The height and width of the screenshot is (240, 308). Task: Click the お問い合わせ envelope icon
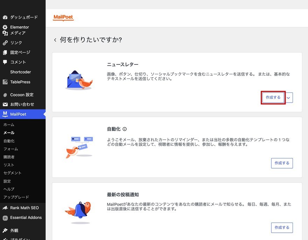[x=5, y=104]
